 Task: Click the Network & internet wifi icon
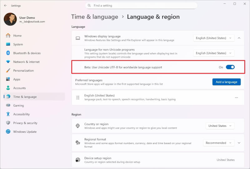coord(8,62)
